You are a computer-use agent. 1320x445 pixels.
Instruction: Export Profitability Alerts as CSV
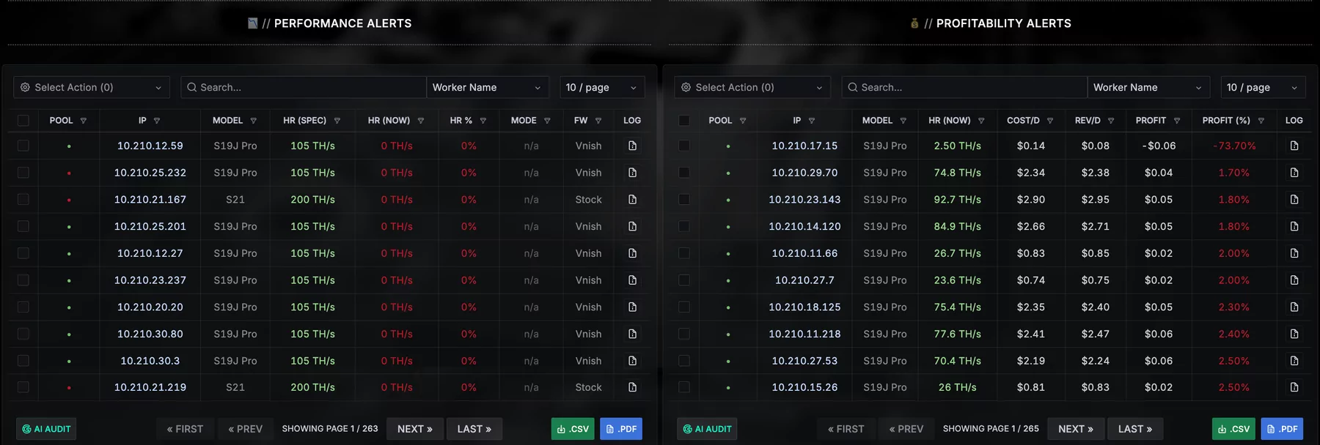coord(1233,429)
